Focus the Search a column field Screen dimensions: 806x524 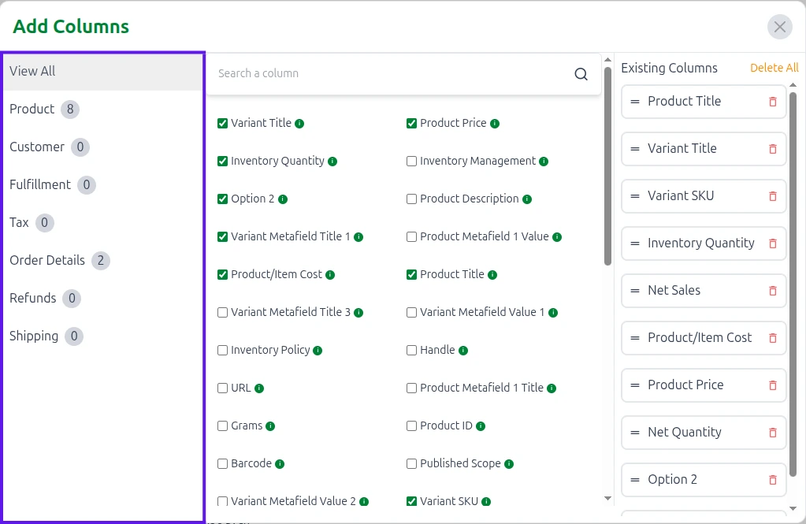(x=390, y=74)
